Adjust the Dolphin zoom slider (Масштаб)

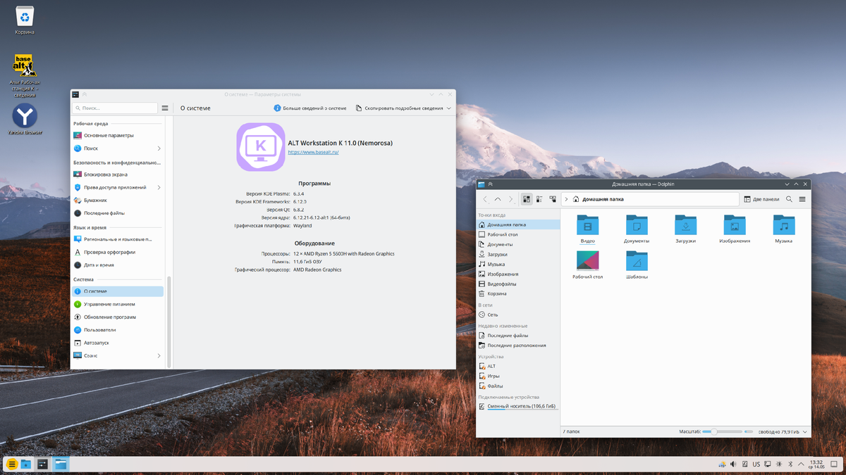[x=722, y=431]
